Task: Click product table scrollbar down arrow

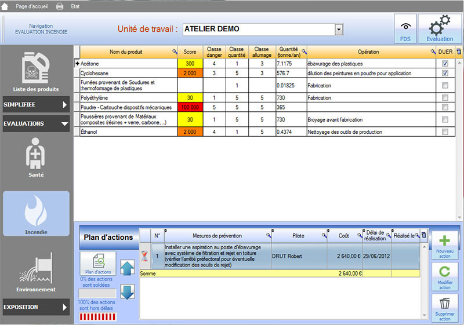Action: pos(459,217)
